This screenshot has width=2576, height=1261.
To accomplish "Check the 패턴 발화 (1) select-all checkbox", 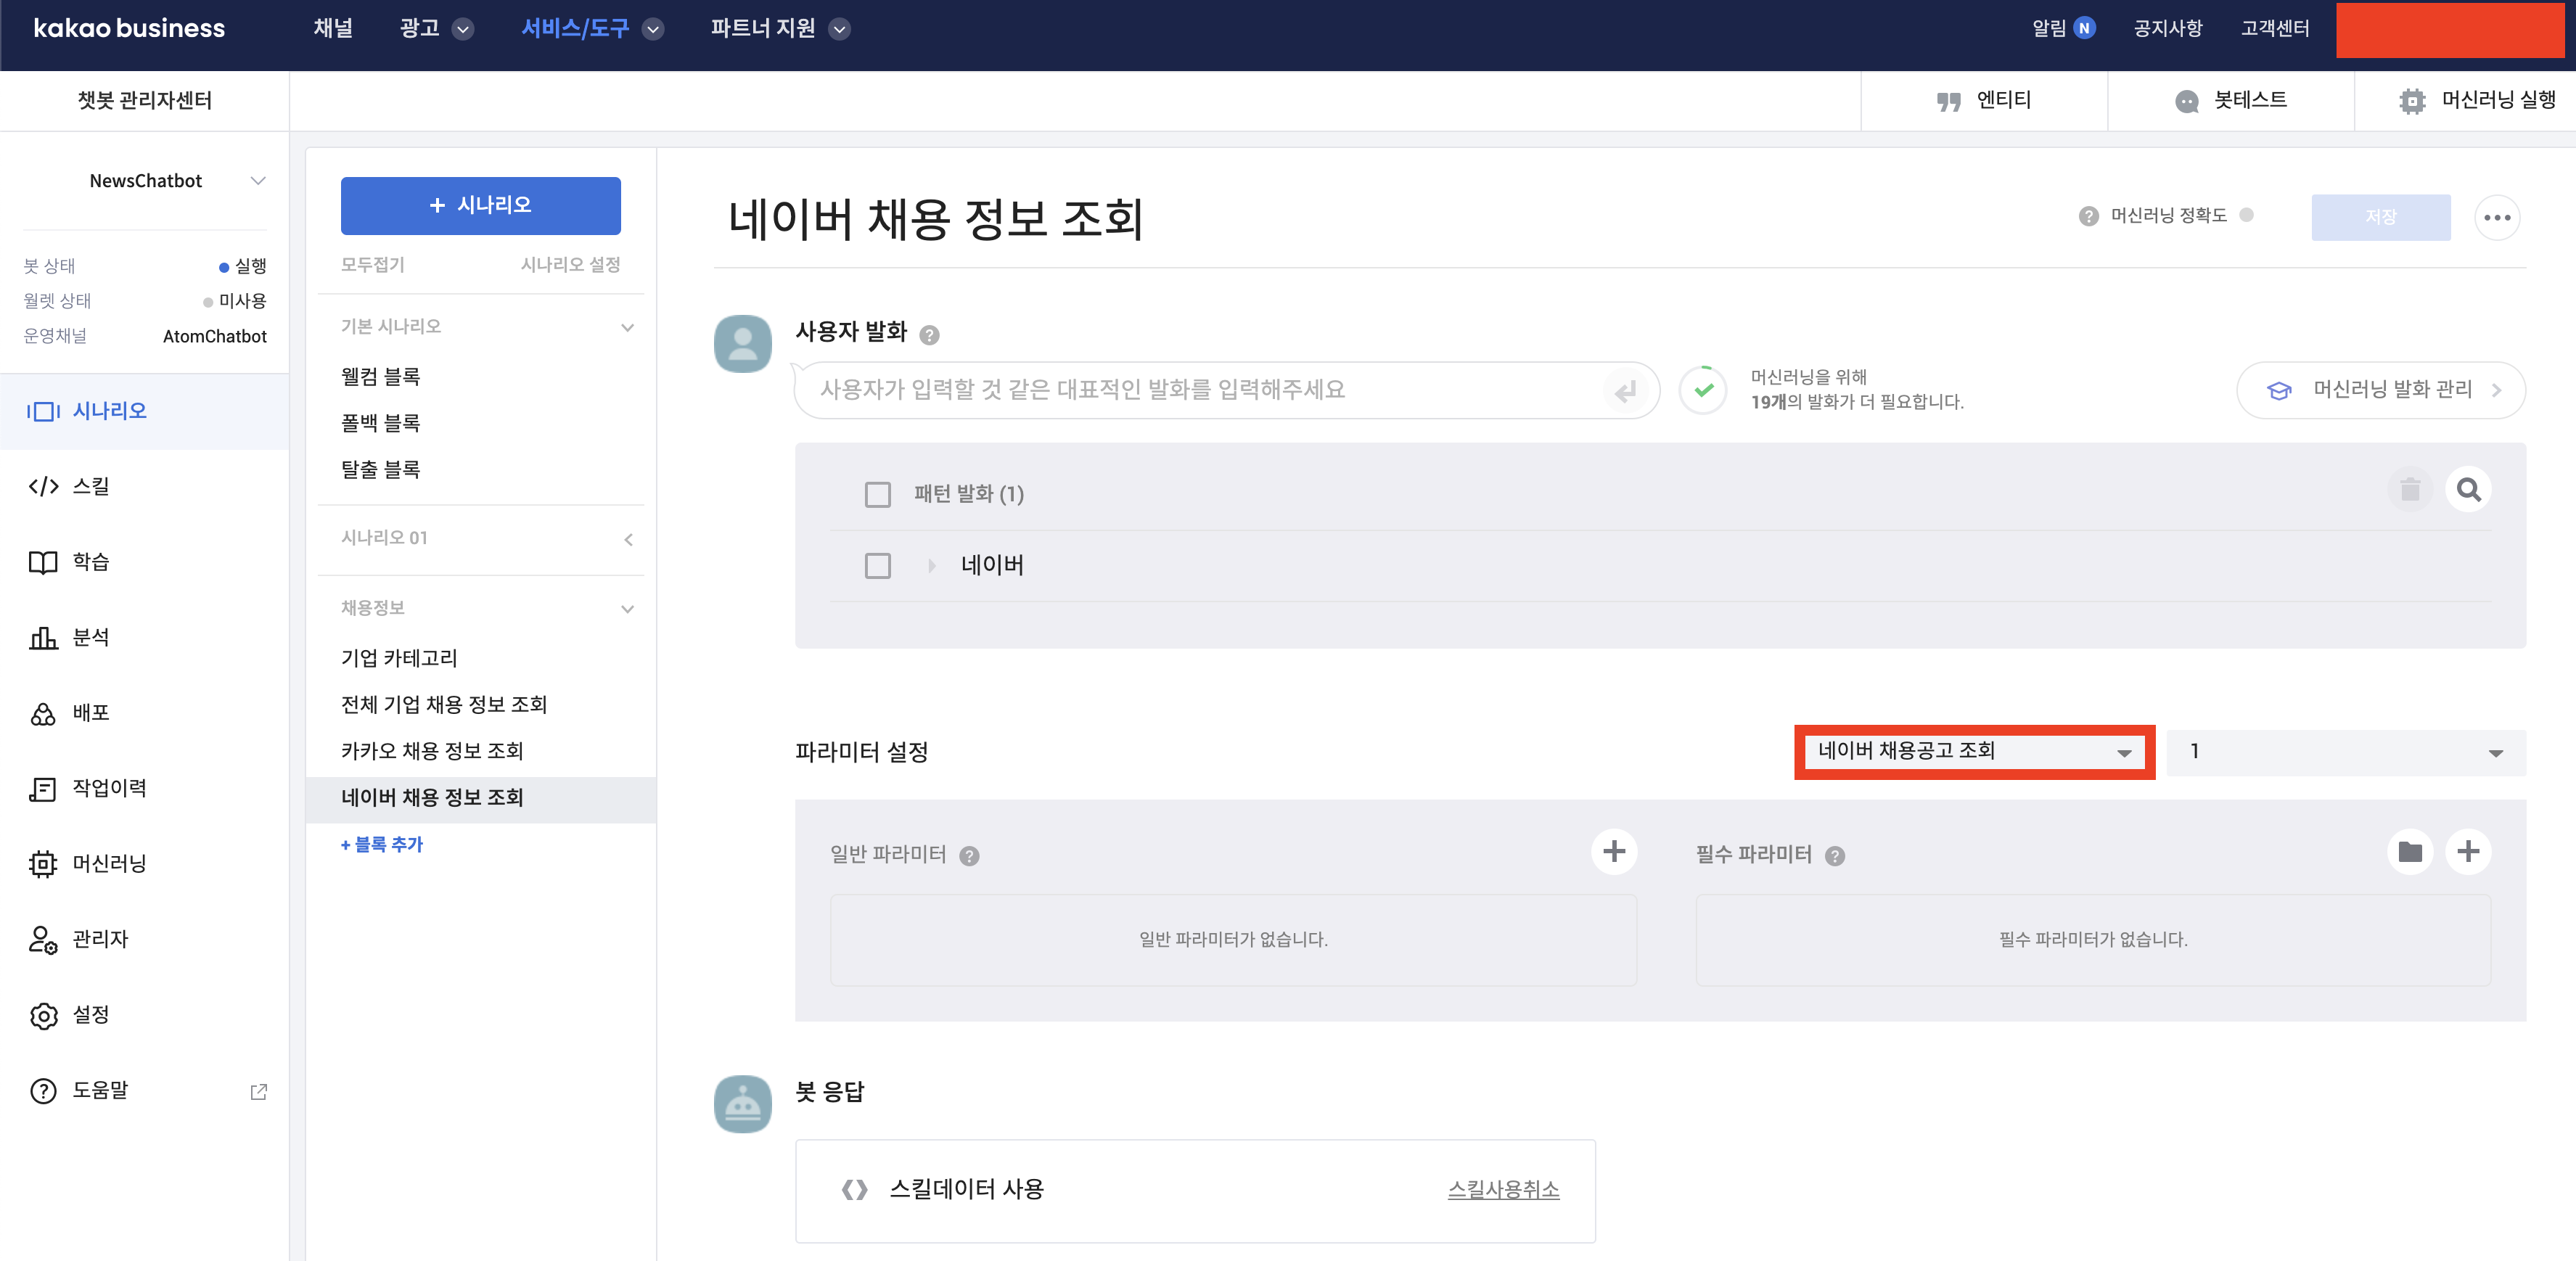I will click(x=878, y=494).
